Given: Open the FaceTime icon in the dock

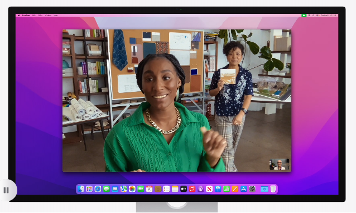Looking at the screenshot, I should (141, 189).
